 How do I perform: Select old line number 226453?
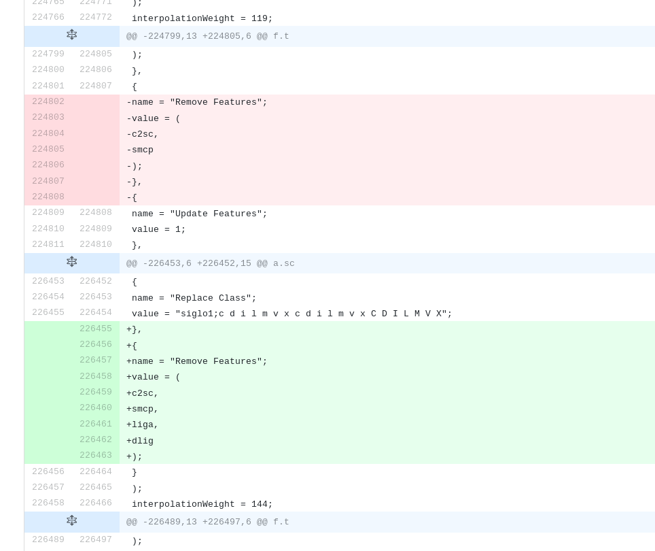[48, 281]
